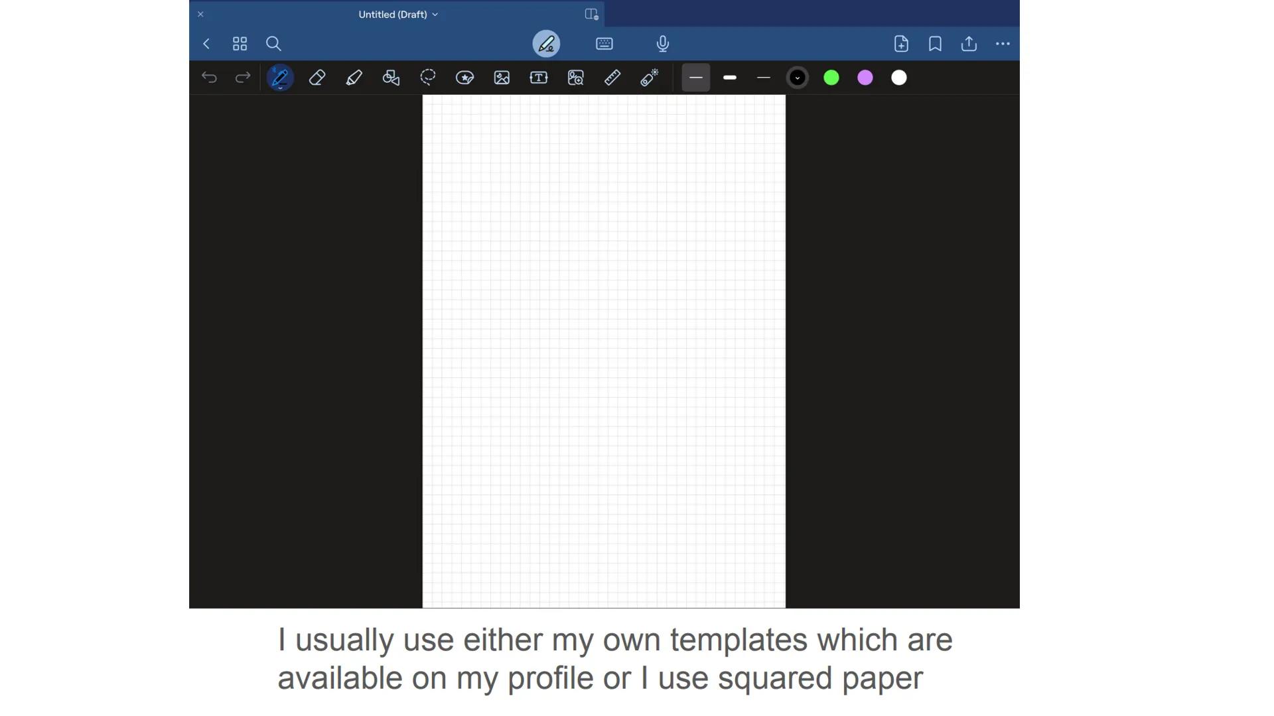The height and width of the screenshot is (716, 1274).
Task: Insert an image with the Image tool
Action: click(x=502, y=78)
